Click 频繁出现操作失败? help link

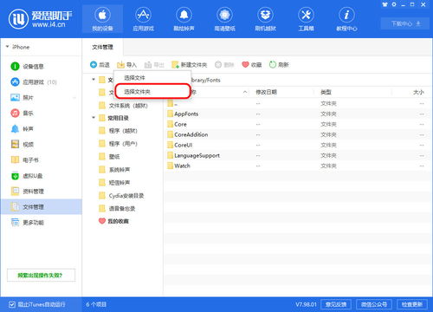41,276
